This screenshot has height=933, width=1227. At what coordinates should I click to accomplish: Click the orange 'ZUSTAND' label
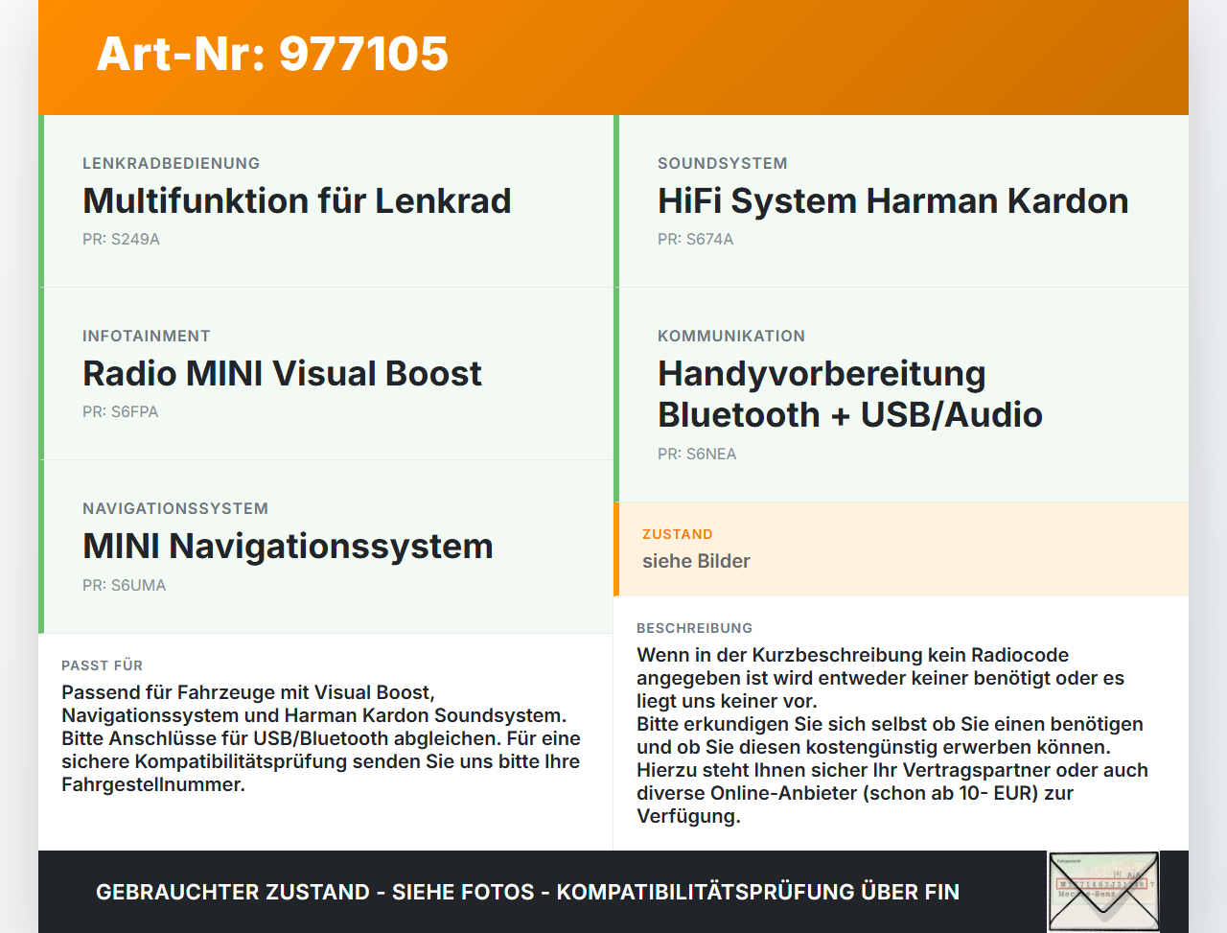coord(678,535)
